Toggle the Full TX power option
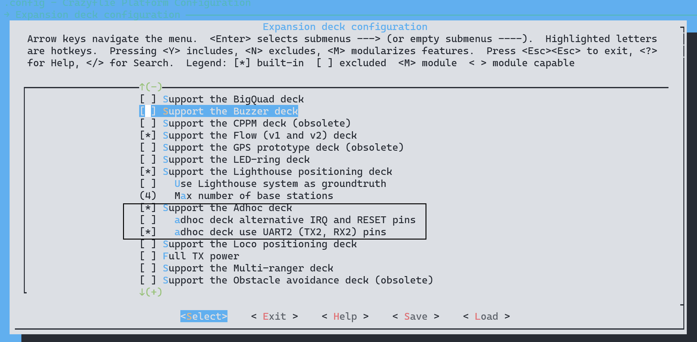Screen dimensions: 697x342 coord(189,256)
